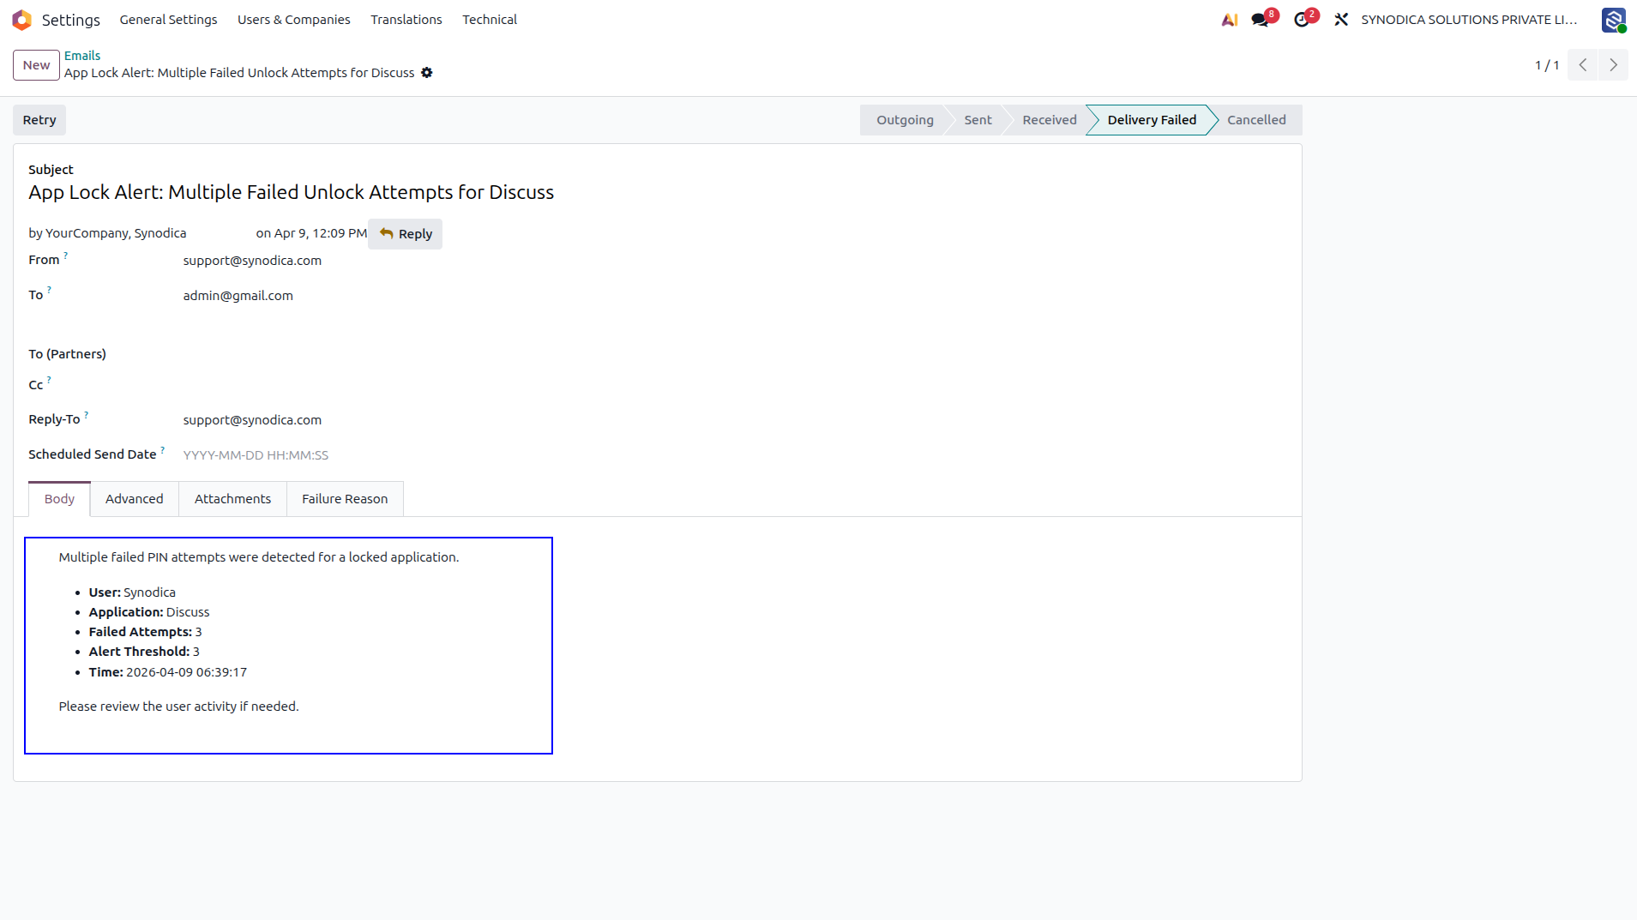Open the AI assistant icon
Viewport: 1637px width, 920px height.
coord(1229,20)
